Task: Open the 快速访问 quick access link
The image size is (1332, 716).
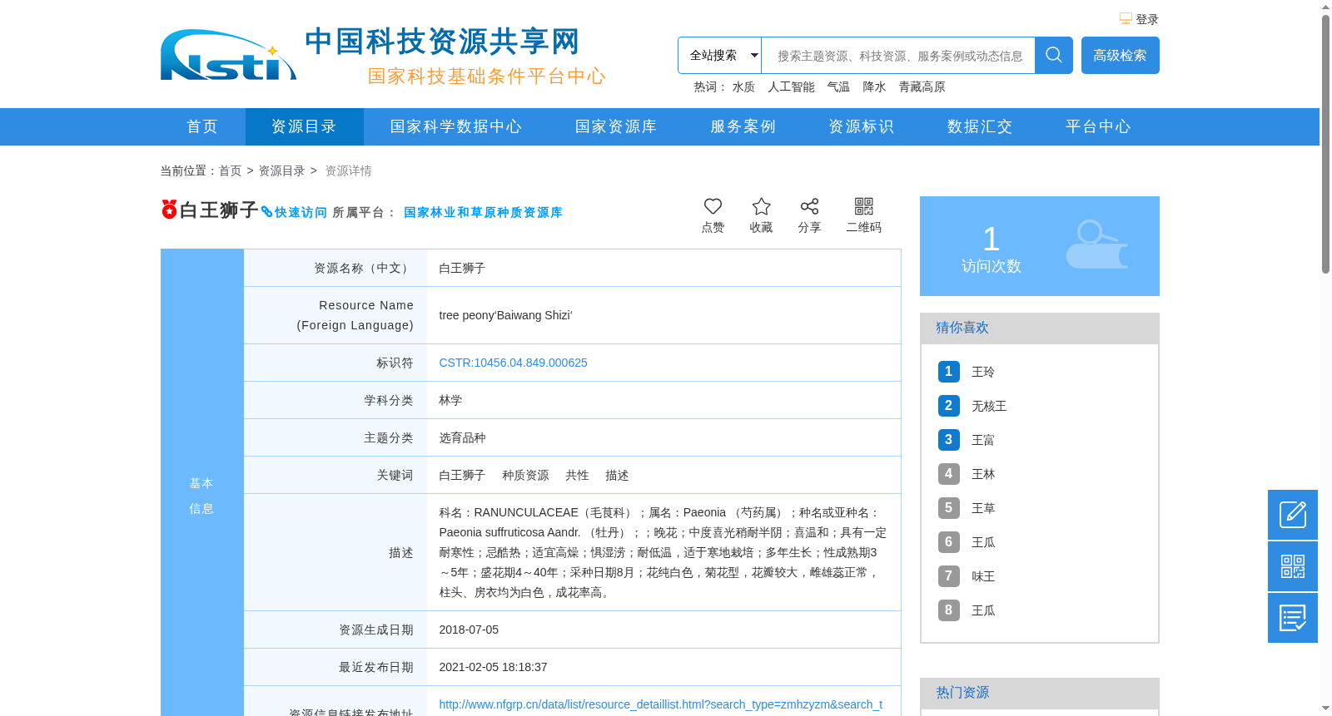Action: [x=301, y=212]
